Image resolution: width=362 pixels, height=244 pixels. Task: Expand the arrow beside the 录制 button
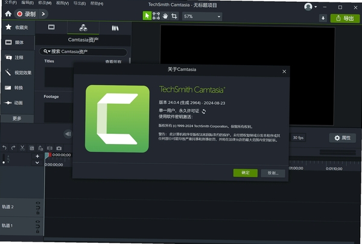pyautogui.click(x=43, y=14)
